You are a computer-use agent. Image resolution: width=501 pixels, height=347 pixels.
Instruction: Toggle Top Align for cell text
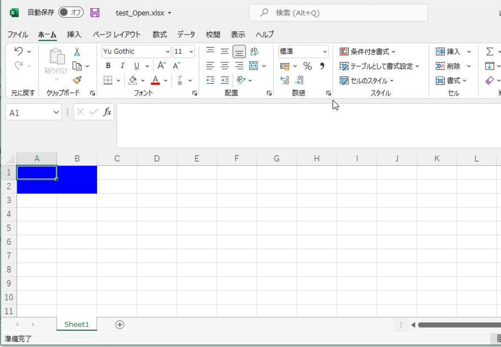211,51
